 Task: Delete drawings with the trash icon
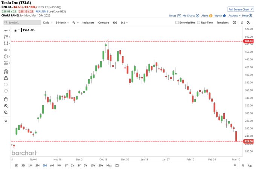pyautogui.click(x=6, y=99)
